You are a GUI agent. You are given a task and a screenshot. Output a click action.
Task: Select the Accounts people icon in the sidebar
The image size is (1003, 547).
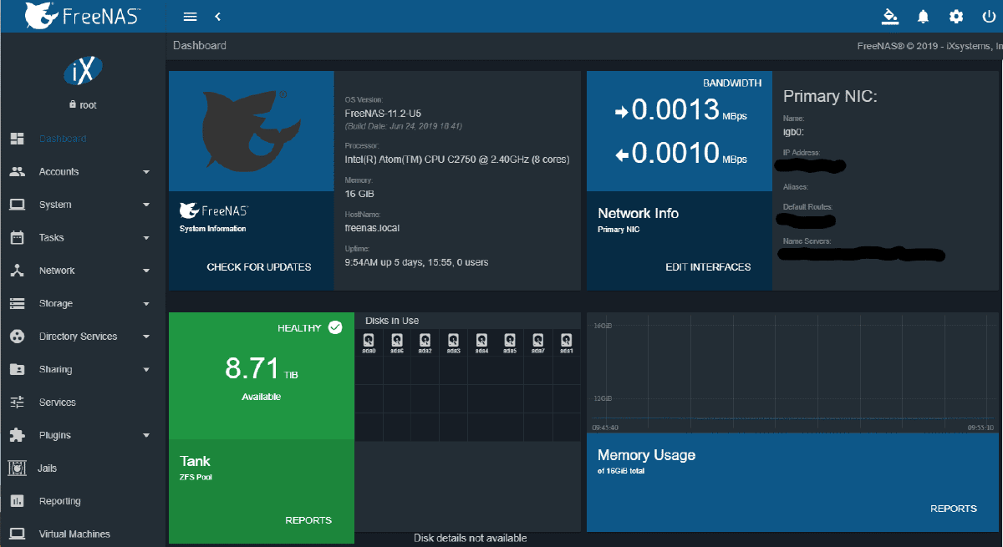[x=18, y=171]
